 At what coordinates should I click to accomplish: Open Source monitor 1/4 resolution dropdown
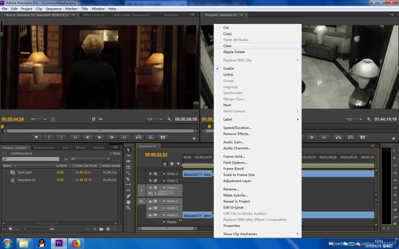pos(155,119)
